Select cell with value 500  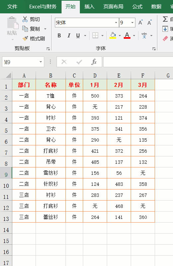coord(95,96)
